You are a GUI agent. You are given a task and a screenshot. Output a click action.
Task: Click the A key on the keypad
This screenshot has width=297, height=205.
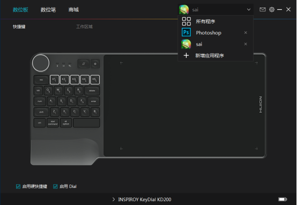[51, 101]
